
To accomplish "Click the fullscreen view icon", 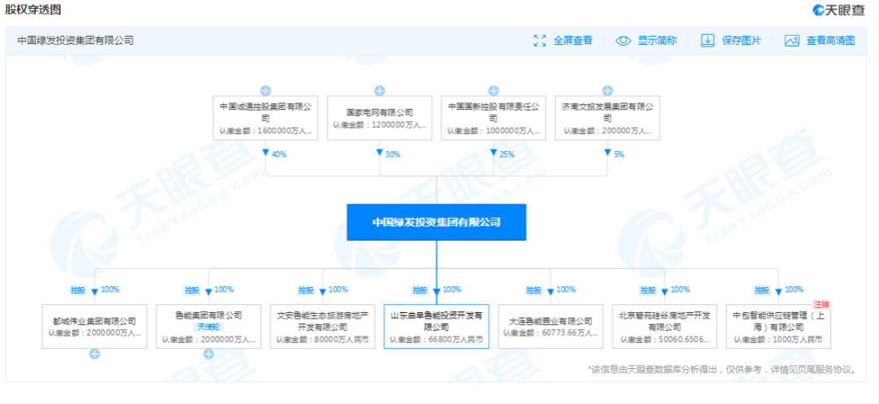I will pyautogui.click(x=540, y=41).
